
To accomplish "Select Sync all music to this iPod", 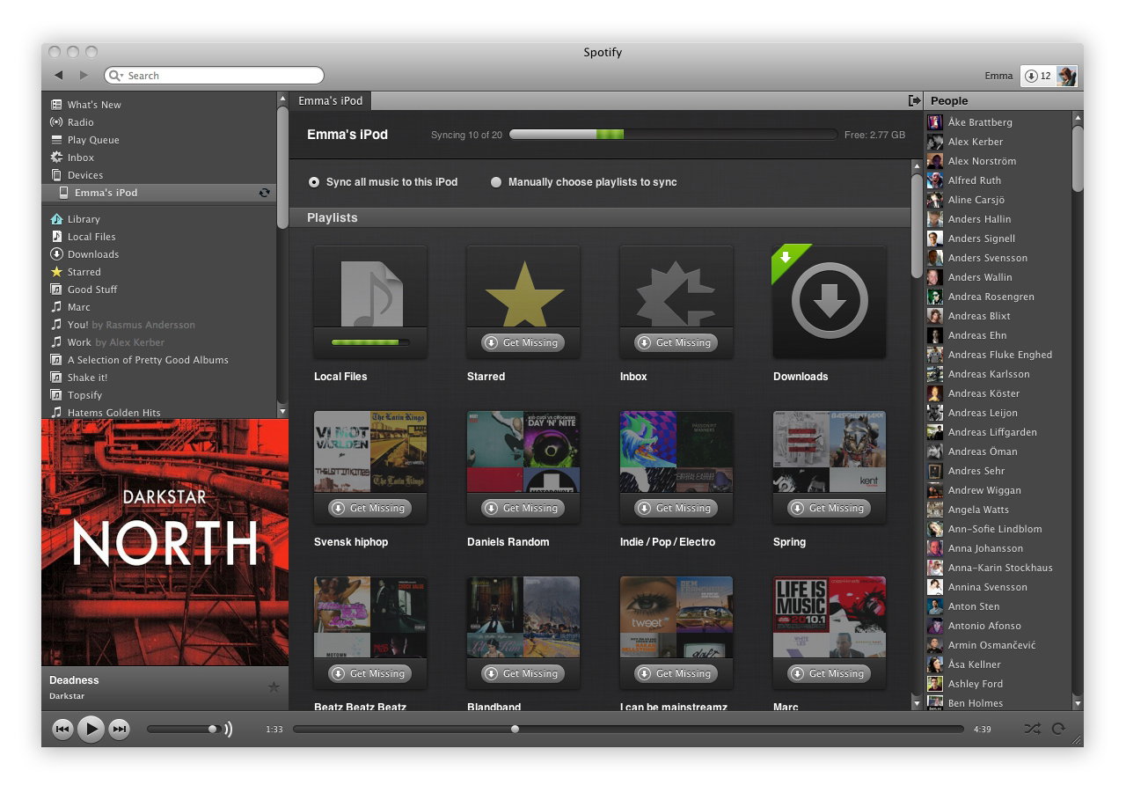I will [x=383, y=182].
